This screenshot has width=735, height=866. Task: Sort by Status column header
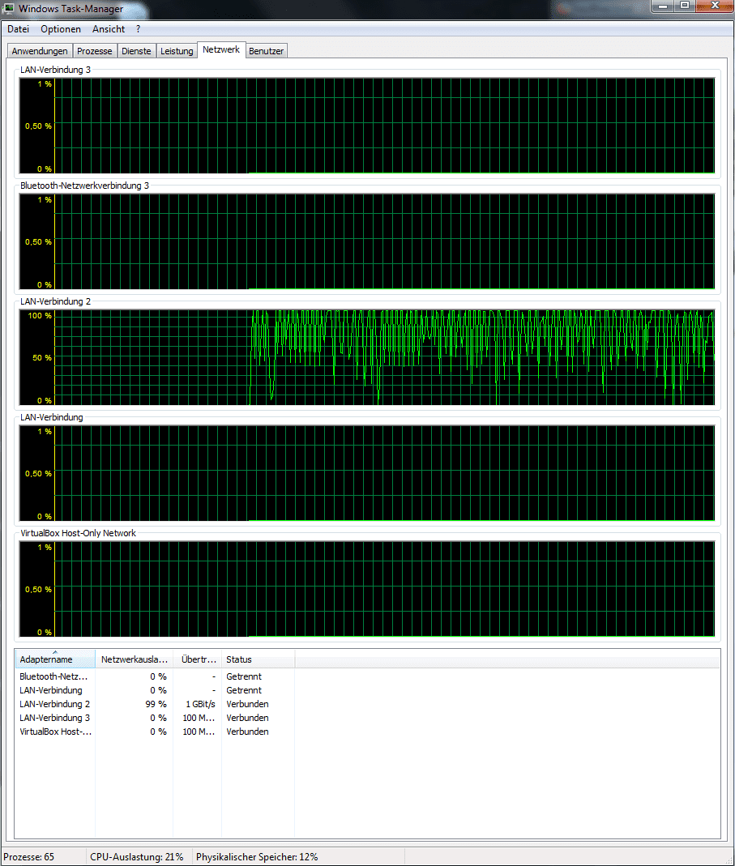coord(258,659)
